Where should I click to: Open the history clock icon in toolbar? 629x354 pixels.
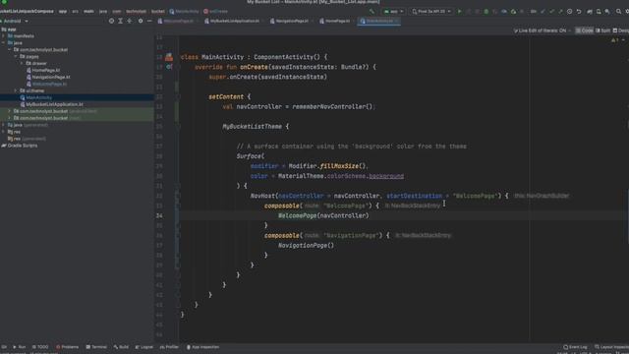570,11
